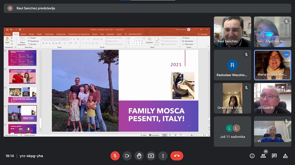This screenshot has width=295, height=165.
Task: Click options dots on Maria Regina's tile
Action: (x=286, y=55)
